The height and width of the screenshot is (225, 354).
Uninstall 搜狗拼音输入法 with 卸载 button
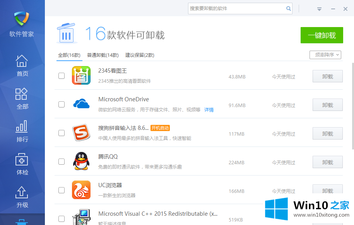[328, 134]
